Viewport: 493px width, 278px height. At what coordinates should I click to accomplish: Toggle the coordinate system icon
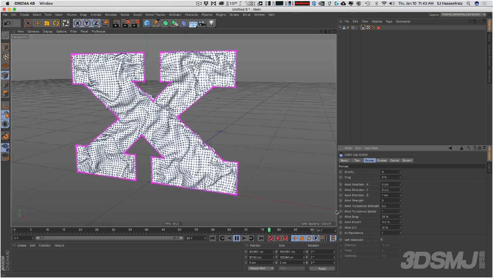pyautogui.click(x=105, y=23)
